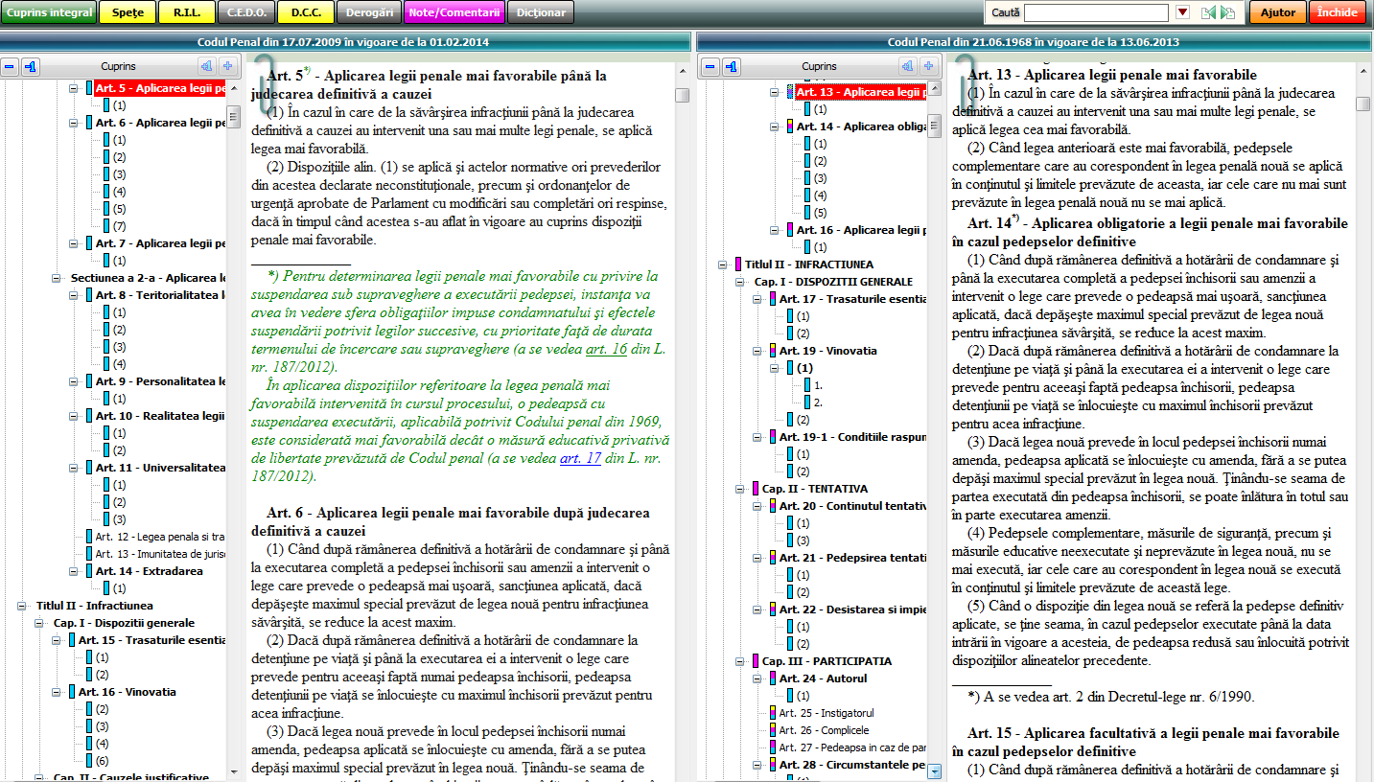Collapse all in right Cuprins panel
Screen dimensions: 1374x782
pos(710,66)
